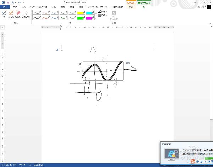Choose the yellow highlighter swatch

(81, 13)
